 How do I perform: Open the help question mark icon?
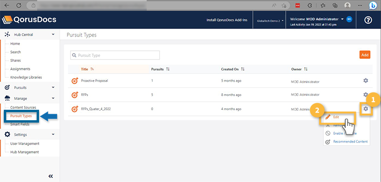[368, 20]
